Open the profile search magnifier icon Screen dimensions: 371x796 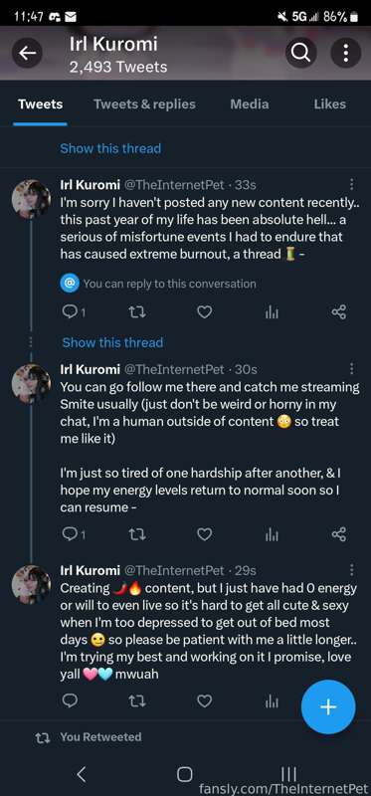pyautogui.click(x=301, y=53)
